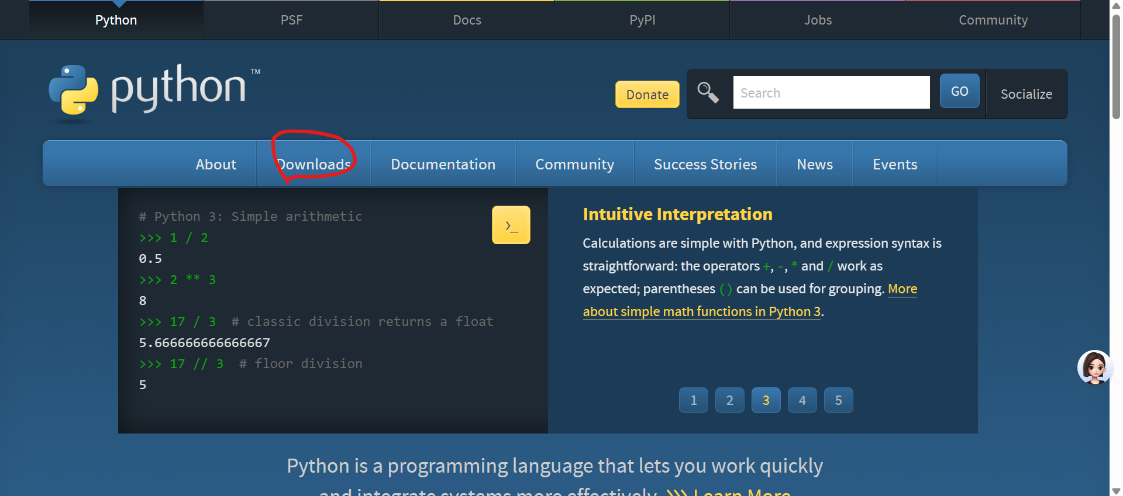Open the chat assistant avatar
This screenshot has width=1123, height=496.
tap(1094, 367)
